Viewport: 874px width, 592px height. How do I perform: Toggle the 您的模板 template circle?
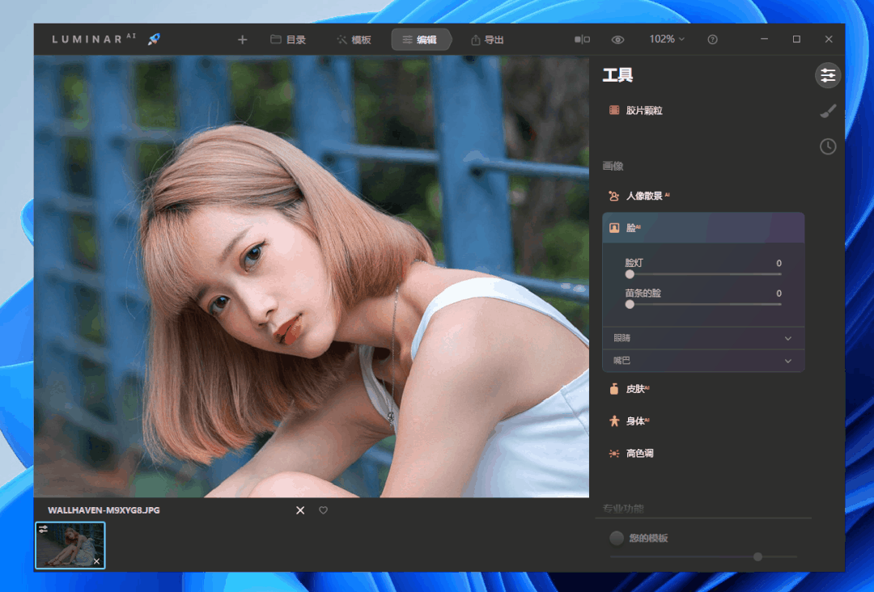(x=617, y=538)
